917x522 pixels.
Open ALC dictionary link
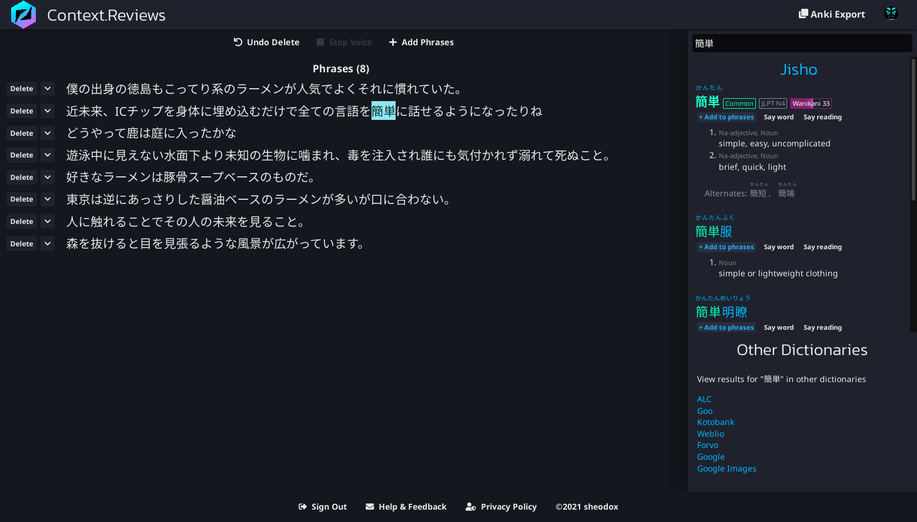[x=704, y=399]
